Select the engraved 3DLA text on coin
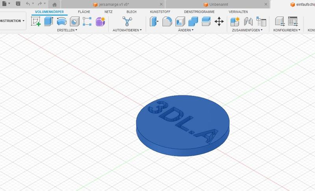Viewport: 315px width, 191px height. point(183,122)
